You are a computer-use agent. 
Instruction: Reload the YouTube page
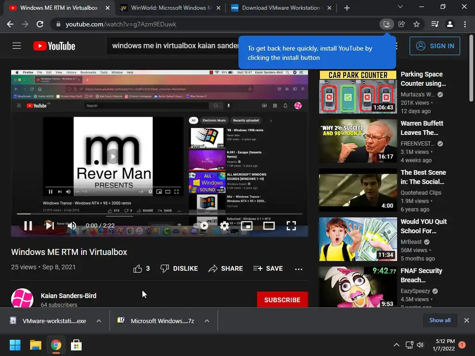pyautogui.click(x=40, y=24)
